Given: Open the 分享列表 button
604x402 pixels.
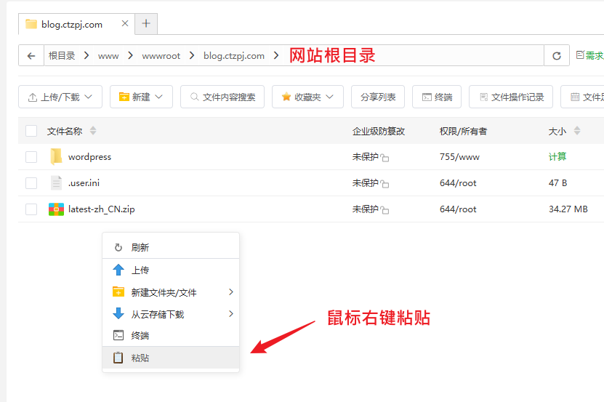Looking at the screenshot, I should [x=377, y=97].
